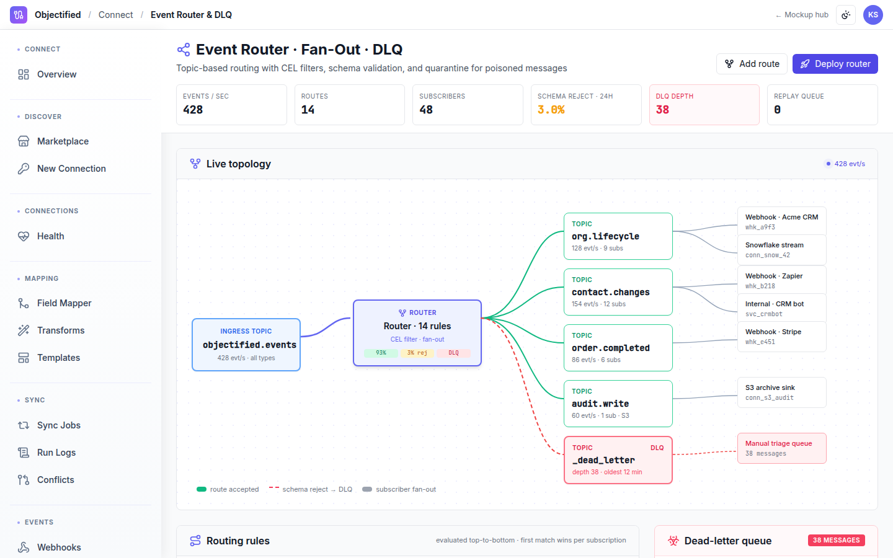Click the Webhook Acme CRM subscriber

pos(782,222)
